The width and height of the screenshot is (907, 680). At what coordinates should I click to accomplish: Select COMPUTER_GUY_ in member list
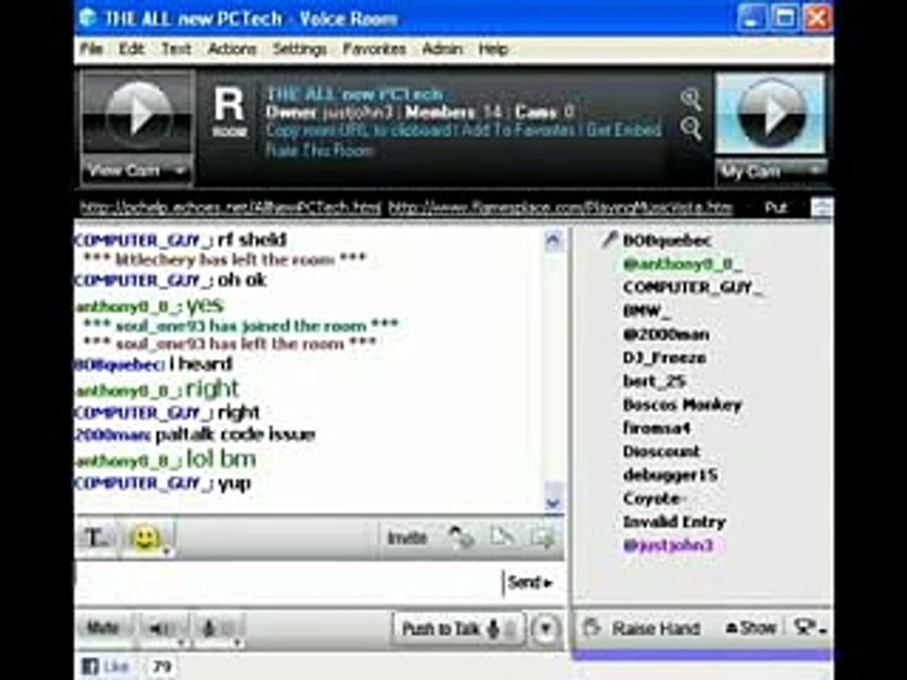[693, 287]
